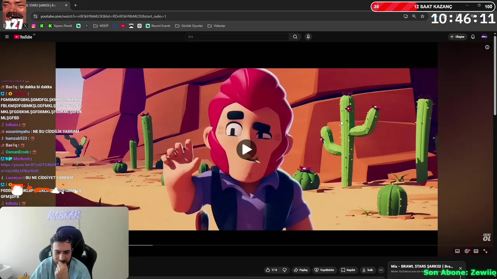The image size is (497, 279).
Task: Open the game controller bookmark icon
Action: (x=131, y=26)
